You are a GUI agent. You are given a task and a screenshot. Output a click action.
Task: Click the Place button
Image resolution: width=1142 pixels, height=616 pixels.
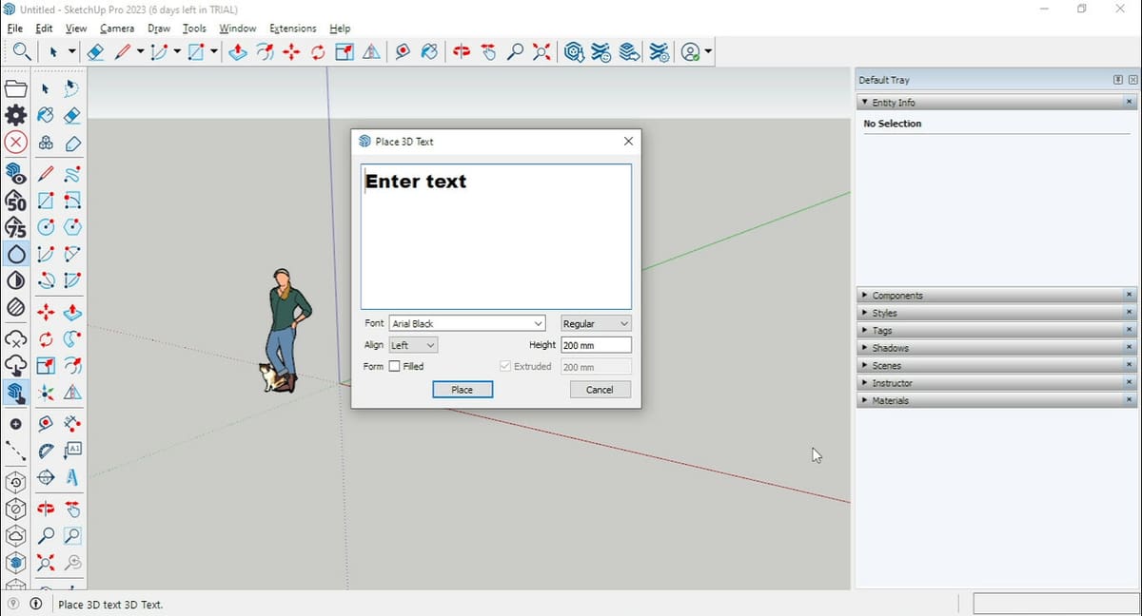pyautogui.click(x=463, y=390)
